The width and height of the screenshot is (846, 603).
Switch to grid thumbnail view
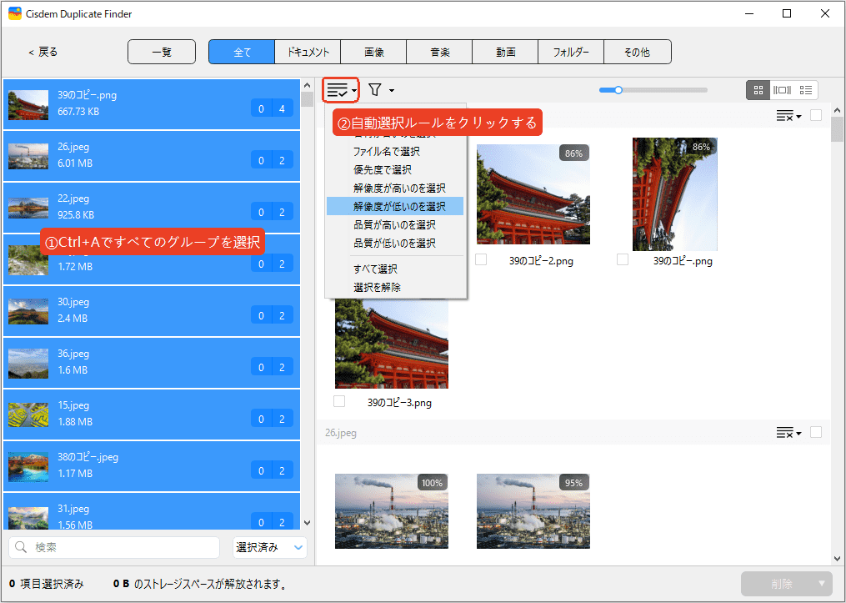(758, 90)
